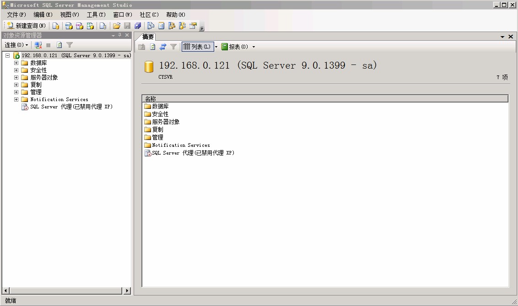Collapse the 192.168.0.121 server node
The height and width of the screenshot is (306, 518).
pos(7,55)
